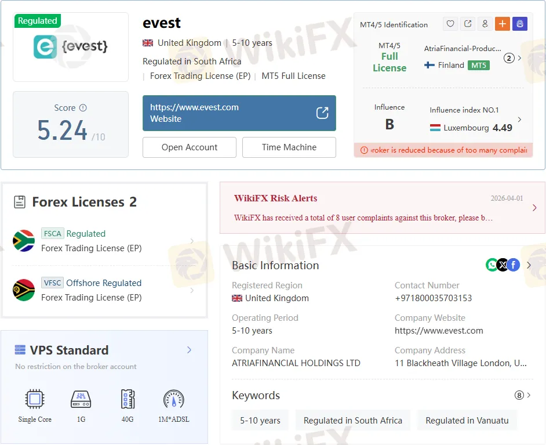
Task: Click the Company Website https://www.evest.com link
Action: click(439, 331)
